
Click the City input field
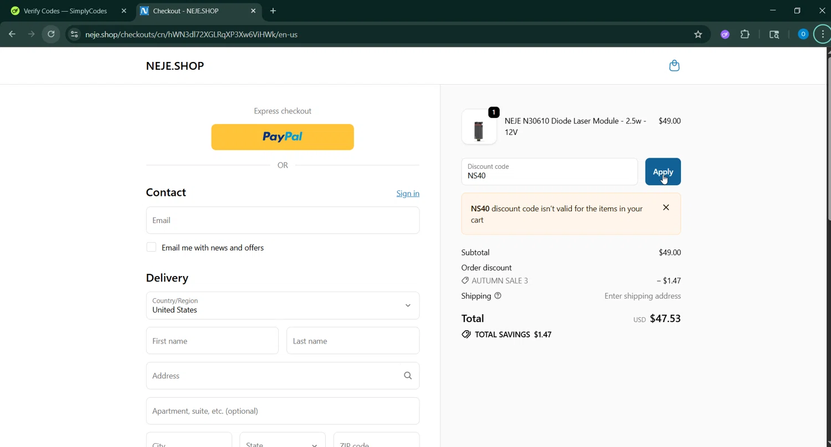click(x=189, y=440)
